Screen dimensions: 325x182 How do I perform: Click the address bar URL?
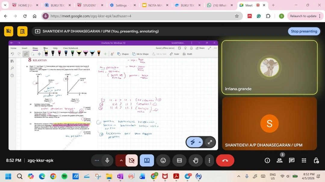pyautogui.click(x=91, y=16)
